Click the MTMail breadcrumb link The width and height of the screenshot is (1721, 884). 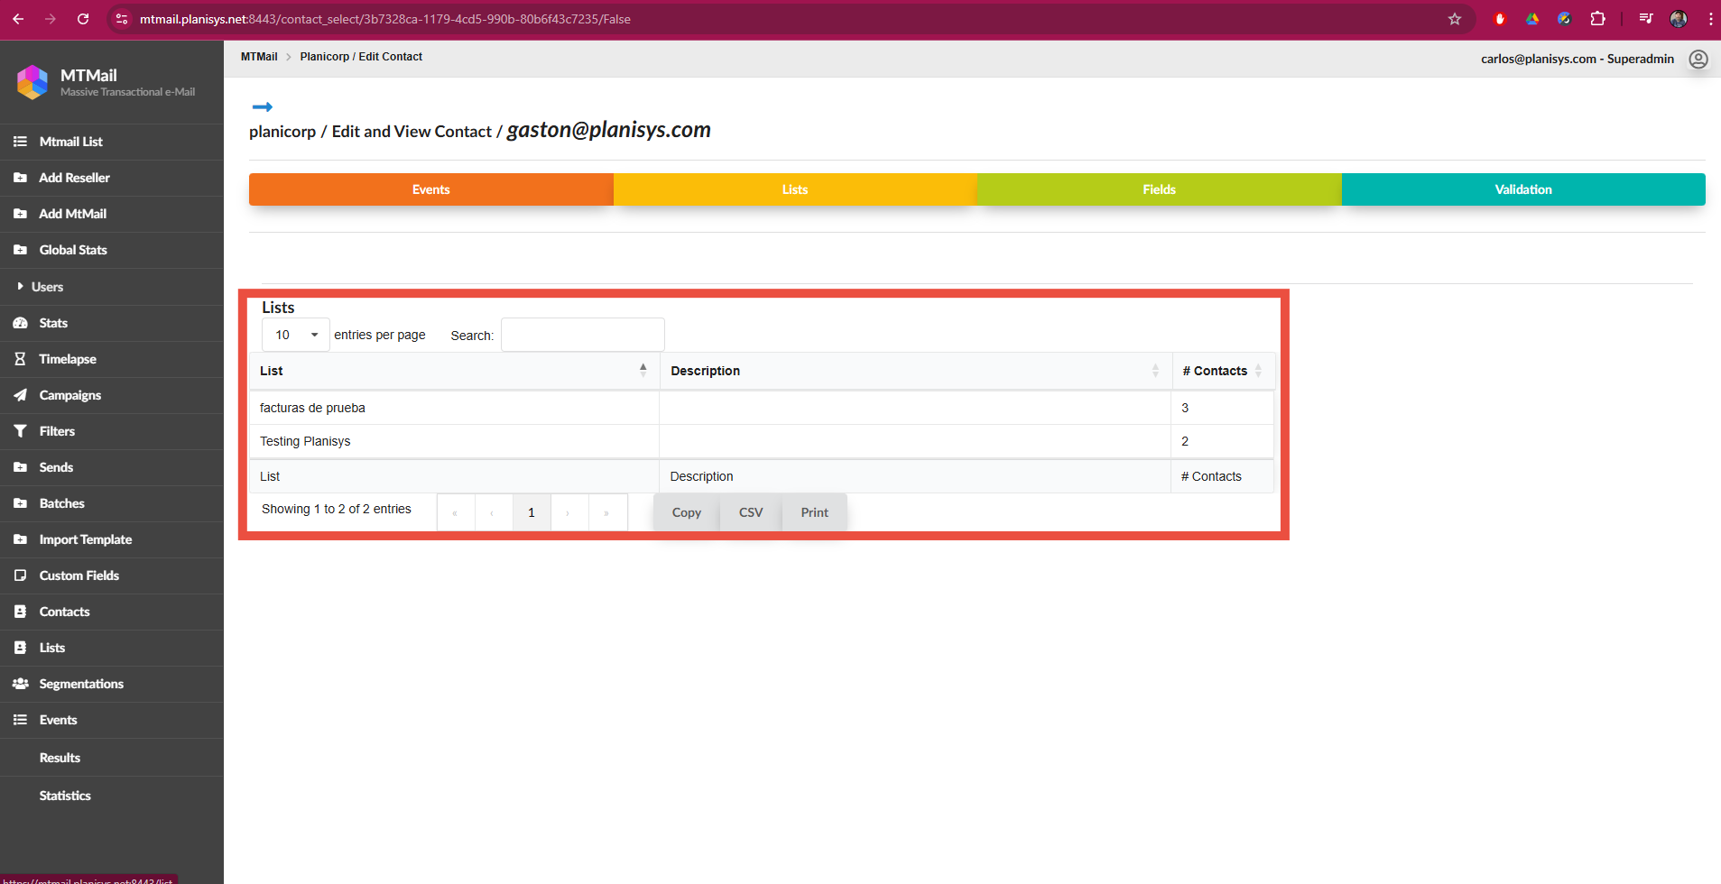pyautogui.click(x=259, y=57)
